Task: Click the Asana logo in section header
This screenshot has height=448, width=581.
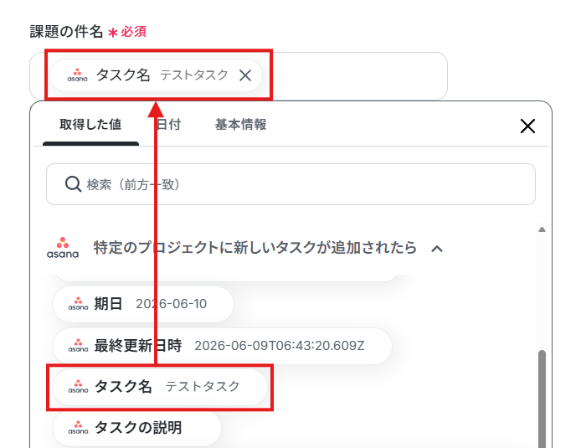Action: (x=63, y=248)
